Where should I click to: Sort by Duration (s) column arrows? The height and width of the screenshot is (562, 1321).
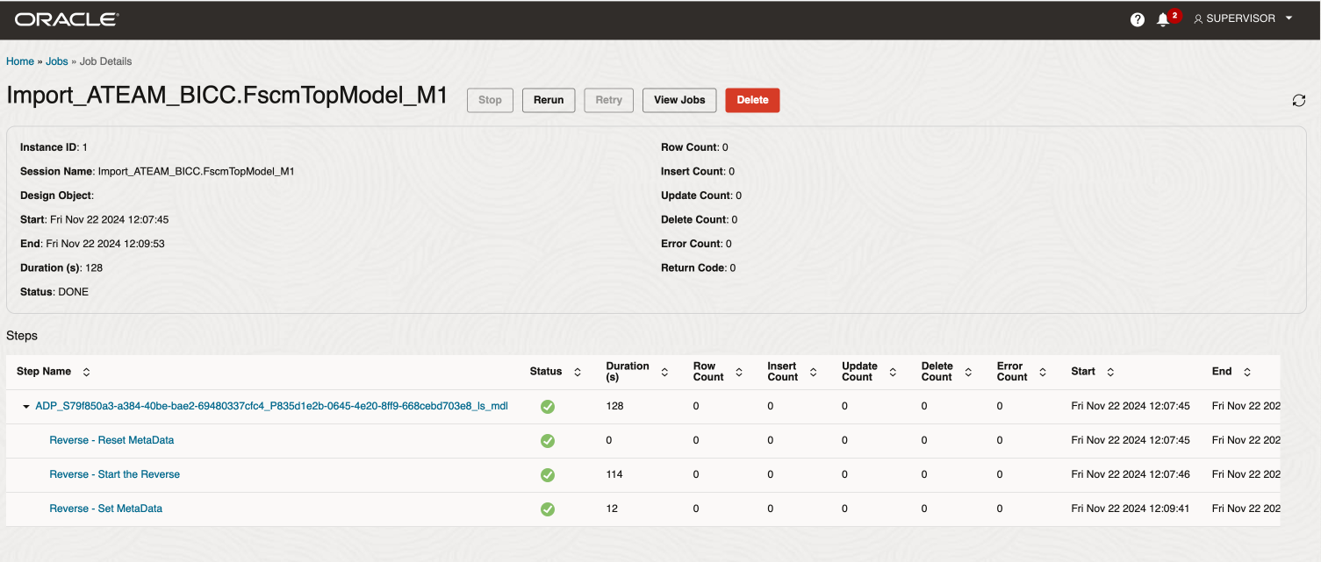[664, 372]
